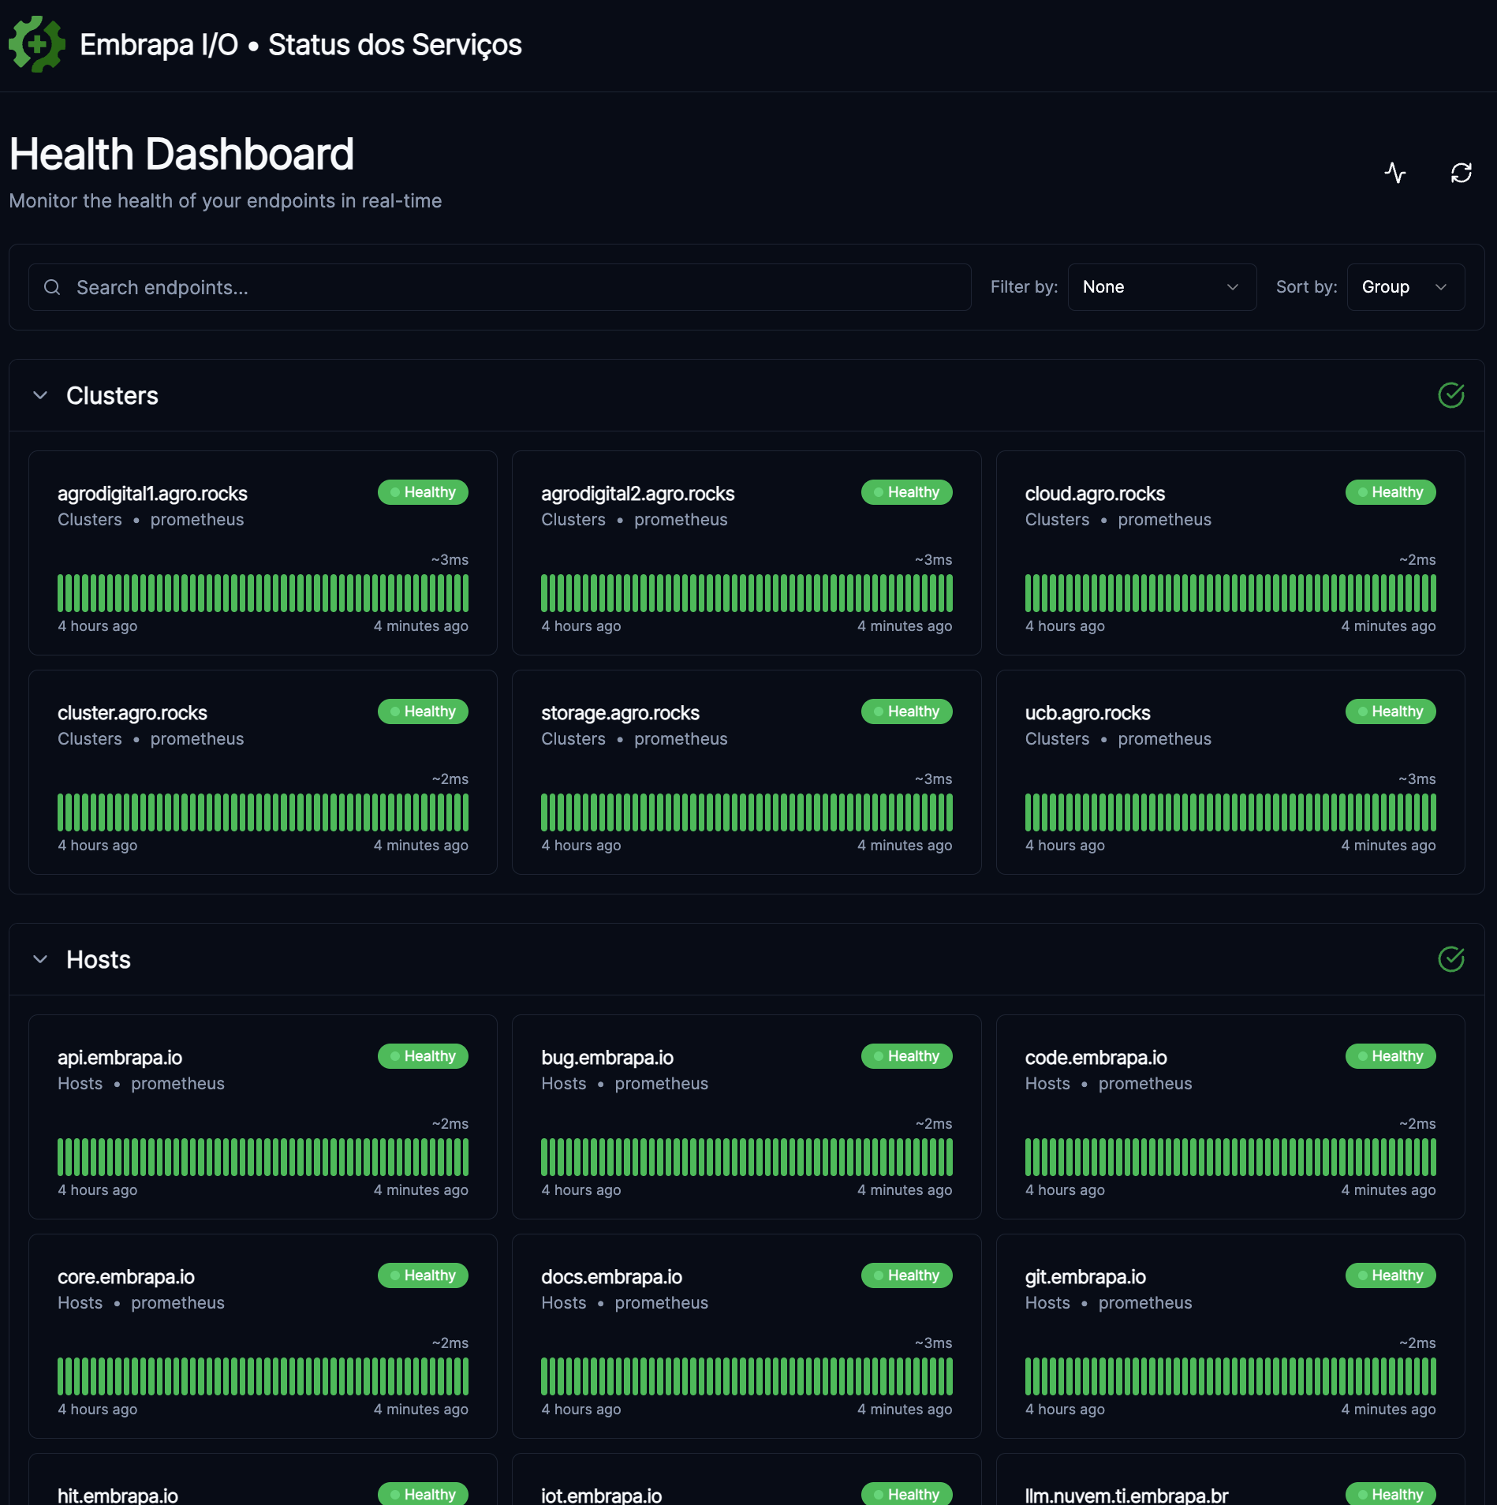Collapse the Clusters group chevron
Image resolution: width=1497 pixels, height=1505 pixels.
[x=40, y=395]
